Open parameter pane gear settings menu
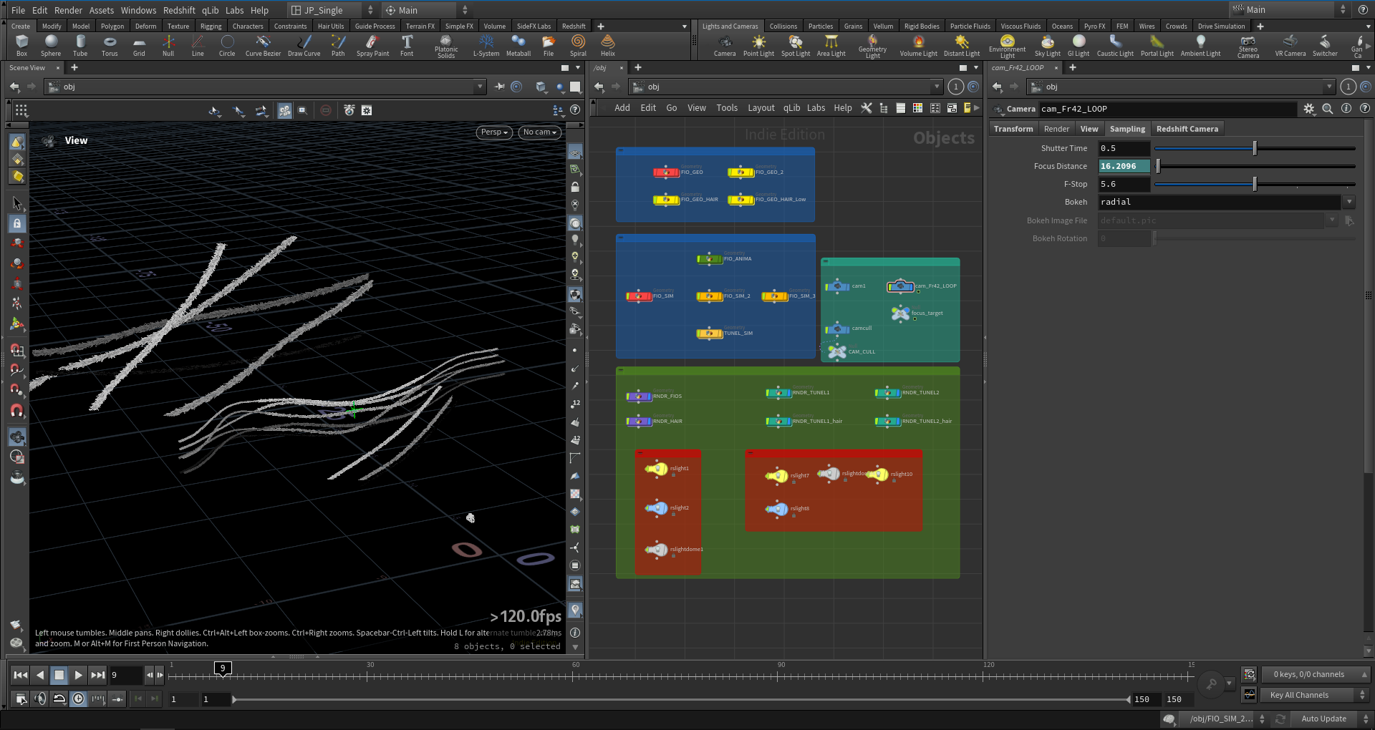Image resolution: width=1375 pixels, height=730 pixels. 1309,109
